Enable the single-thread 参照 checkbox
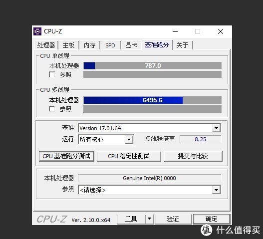 52,74
